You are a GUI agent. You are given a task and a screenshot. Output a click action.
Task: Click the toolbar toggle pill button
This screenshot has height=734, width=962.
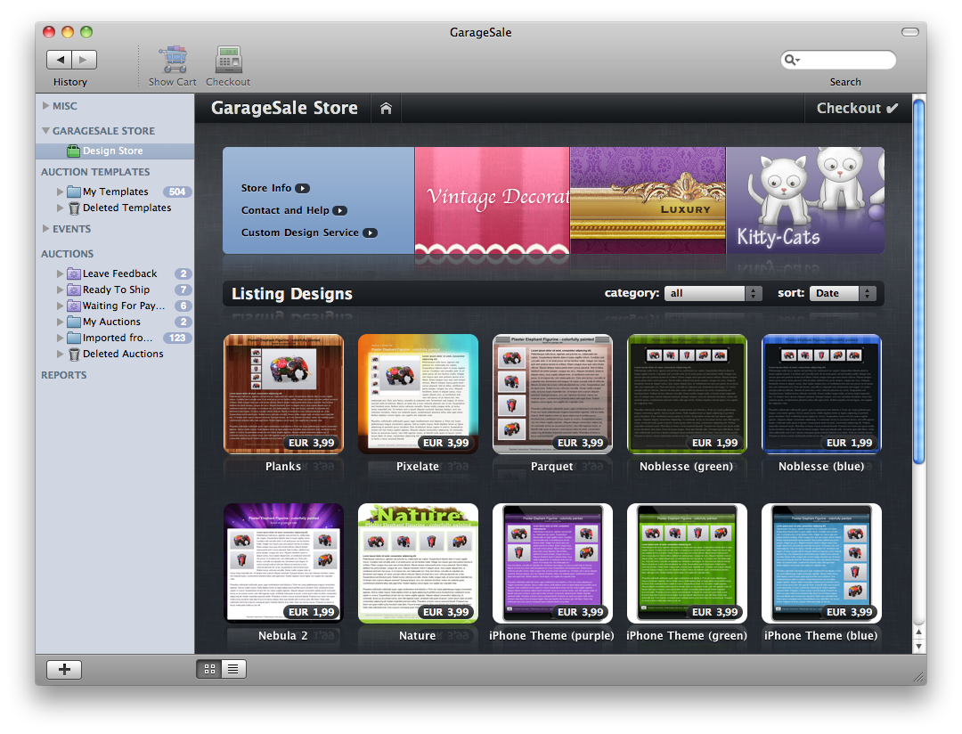(909, 32)
